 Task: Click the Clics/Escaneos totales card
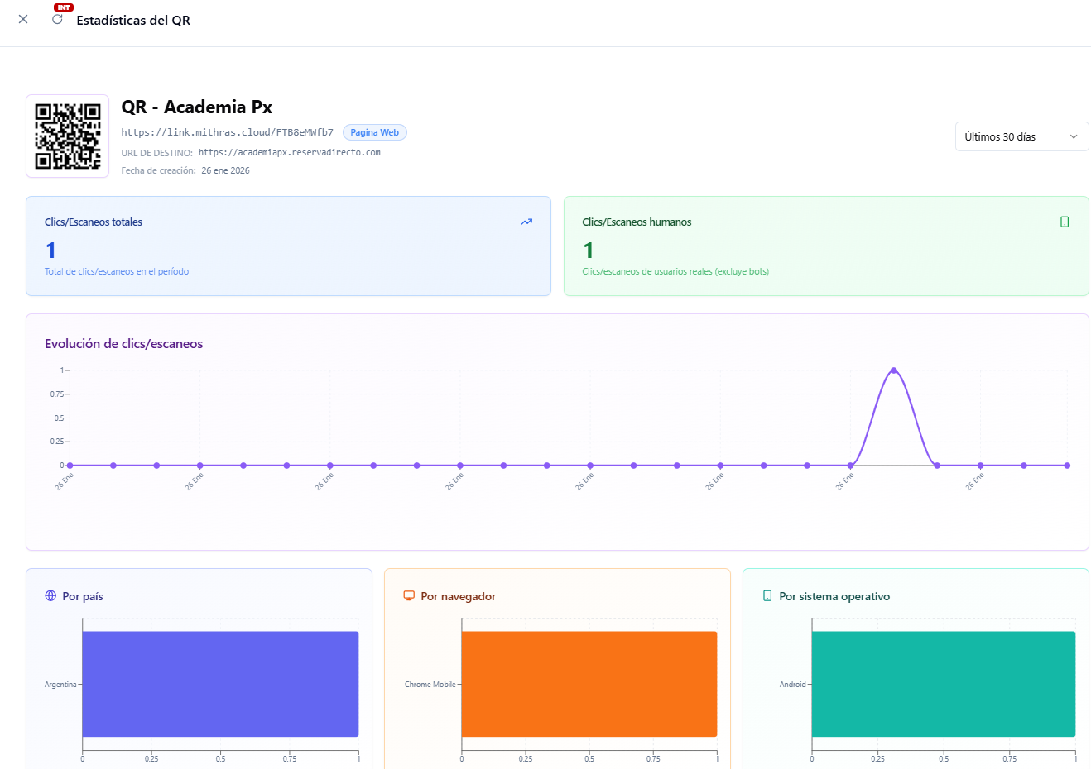[288, 246]
